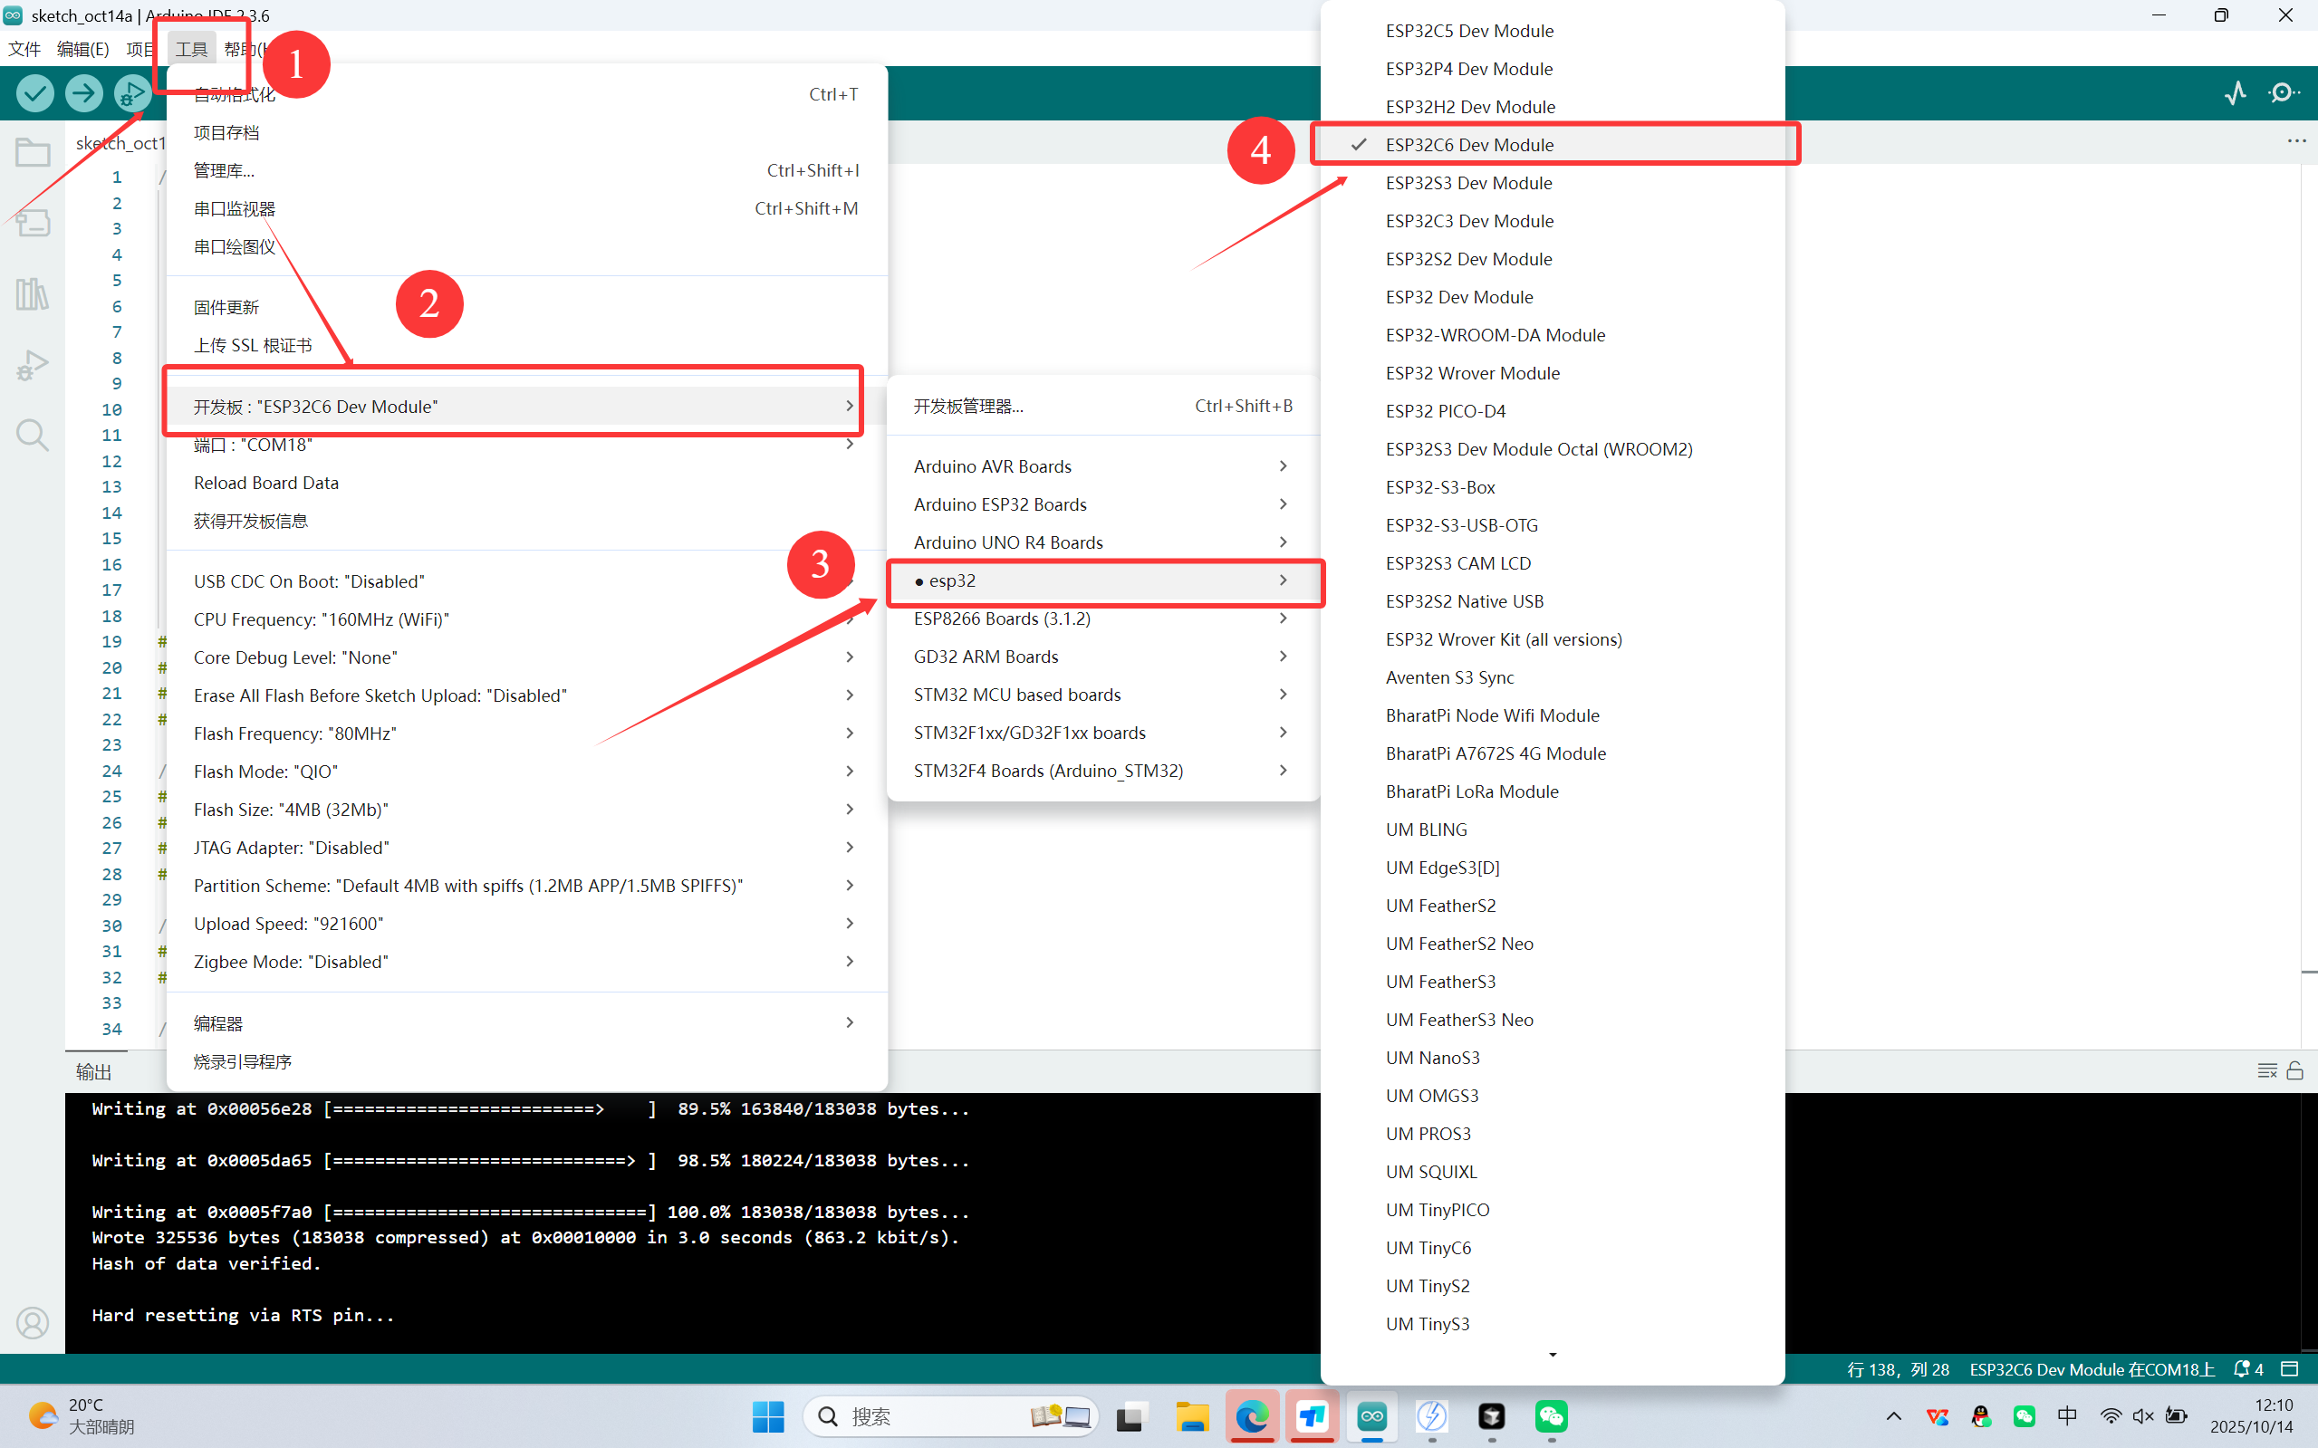Select the checked ESP32C6 Dev Module board
Screen dimensions: 2318x1448
[x=1469, y=145]
